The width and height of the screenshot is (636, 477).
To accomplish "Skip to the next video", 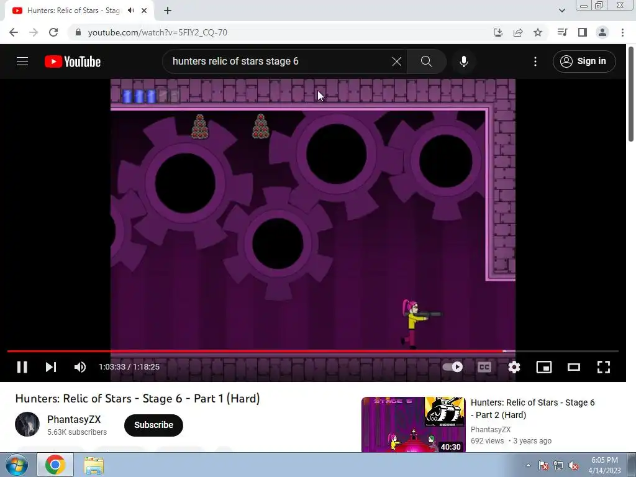I will click(x=51, y=367).
